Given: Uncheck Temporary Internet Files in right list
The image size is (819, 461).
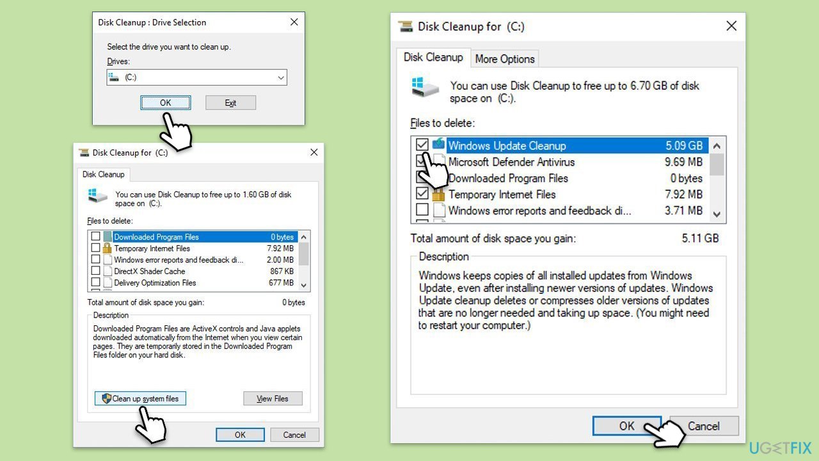Looking at the screenshot, I should [422, 194].
